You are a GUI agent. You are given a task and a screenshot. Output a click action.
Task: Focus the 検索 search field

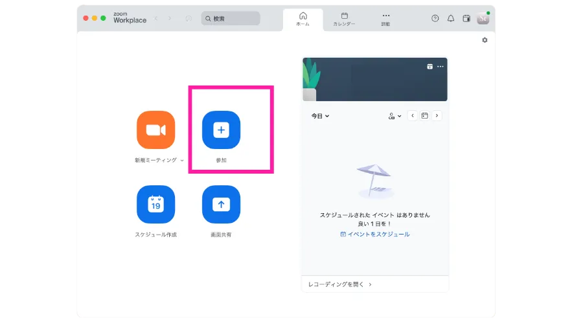point(231,18)
